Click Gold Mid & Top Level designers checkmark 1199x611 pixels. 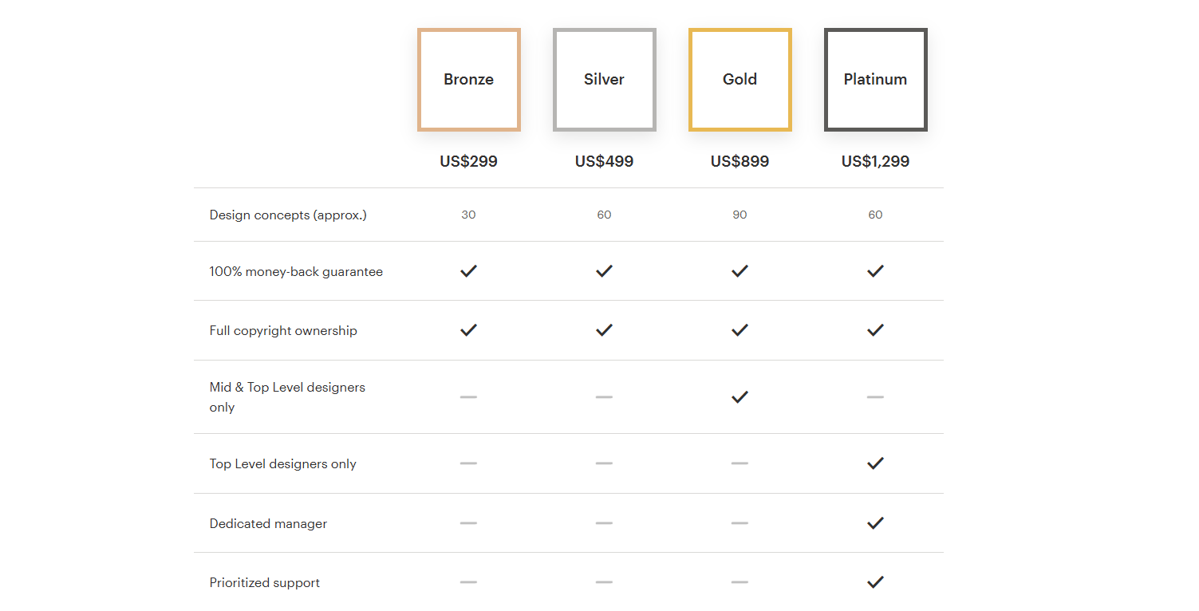pos(740,396)
